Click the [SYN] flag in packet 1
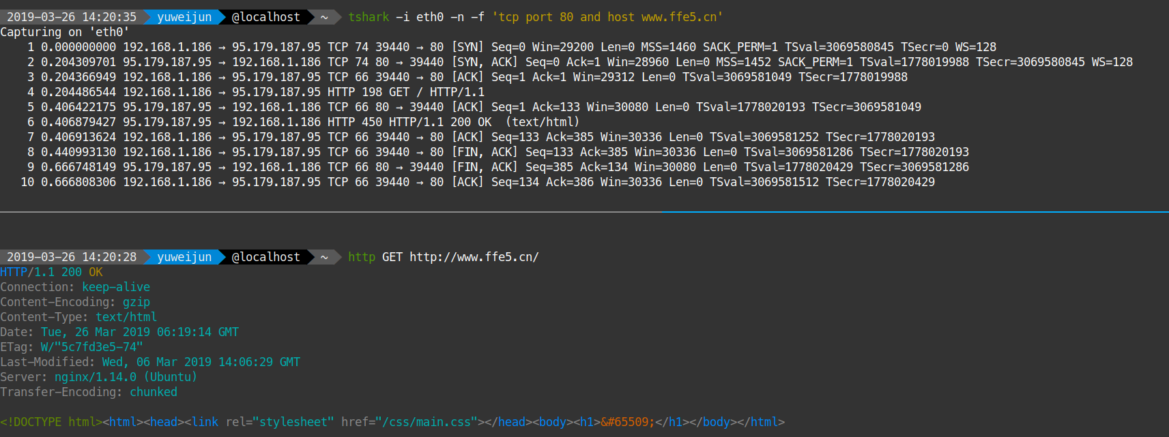Image resolution: width=1169 pixels, height=437 pixels. (467, 47)
